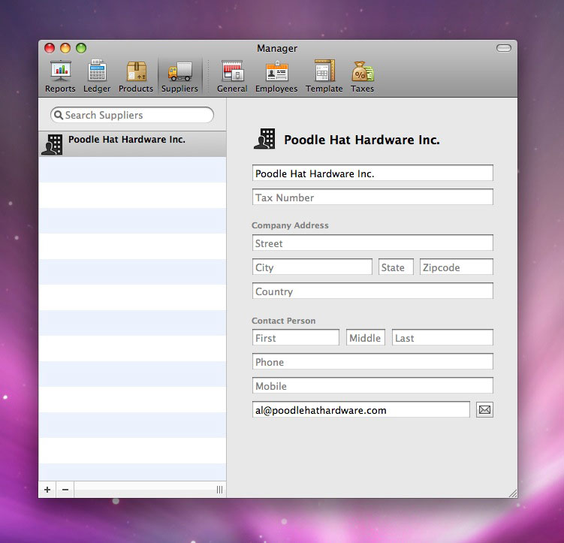Select the Suppliers truck icon
This screenshot has height=543, width=564.
point(179,72)
